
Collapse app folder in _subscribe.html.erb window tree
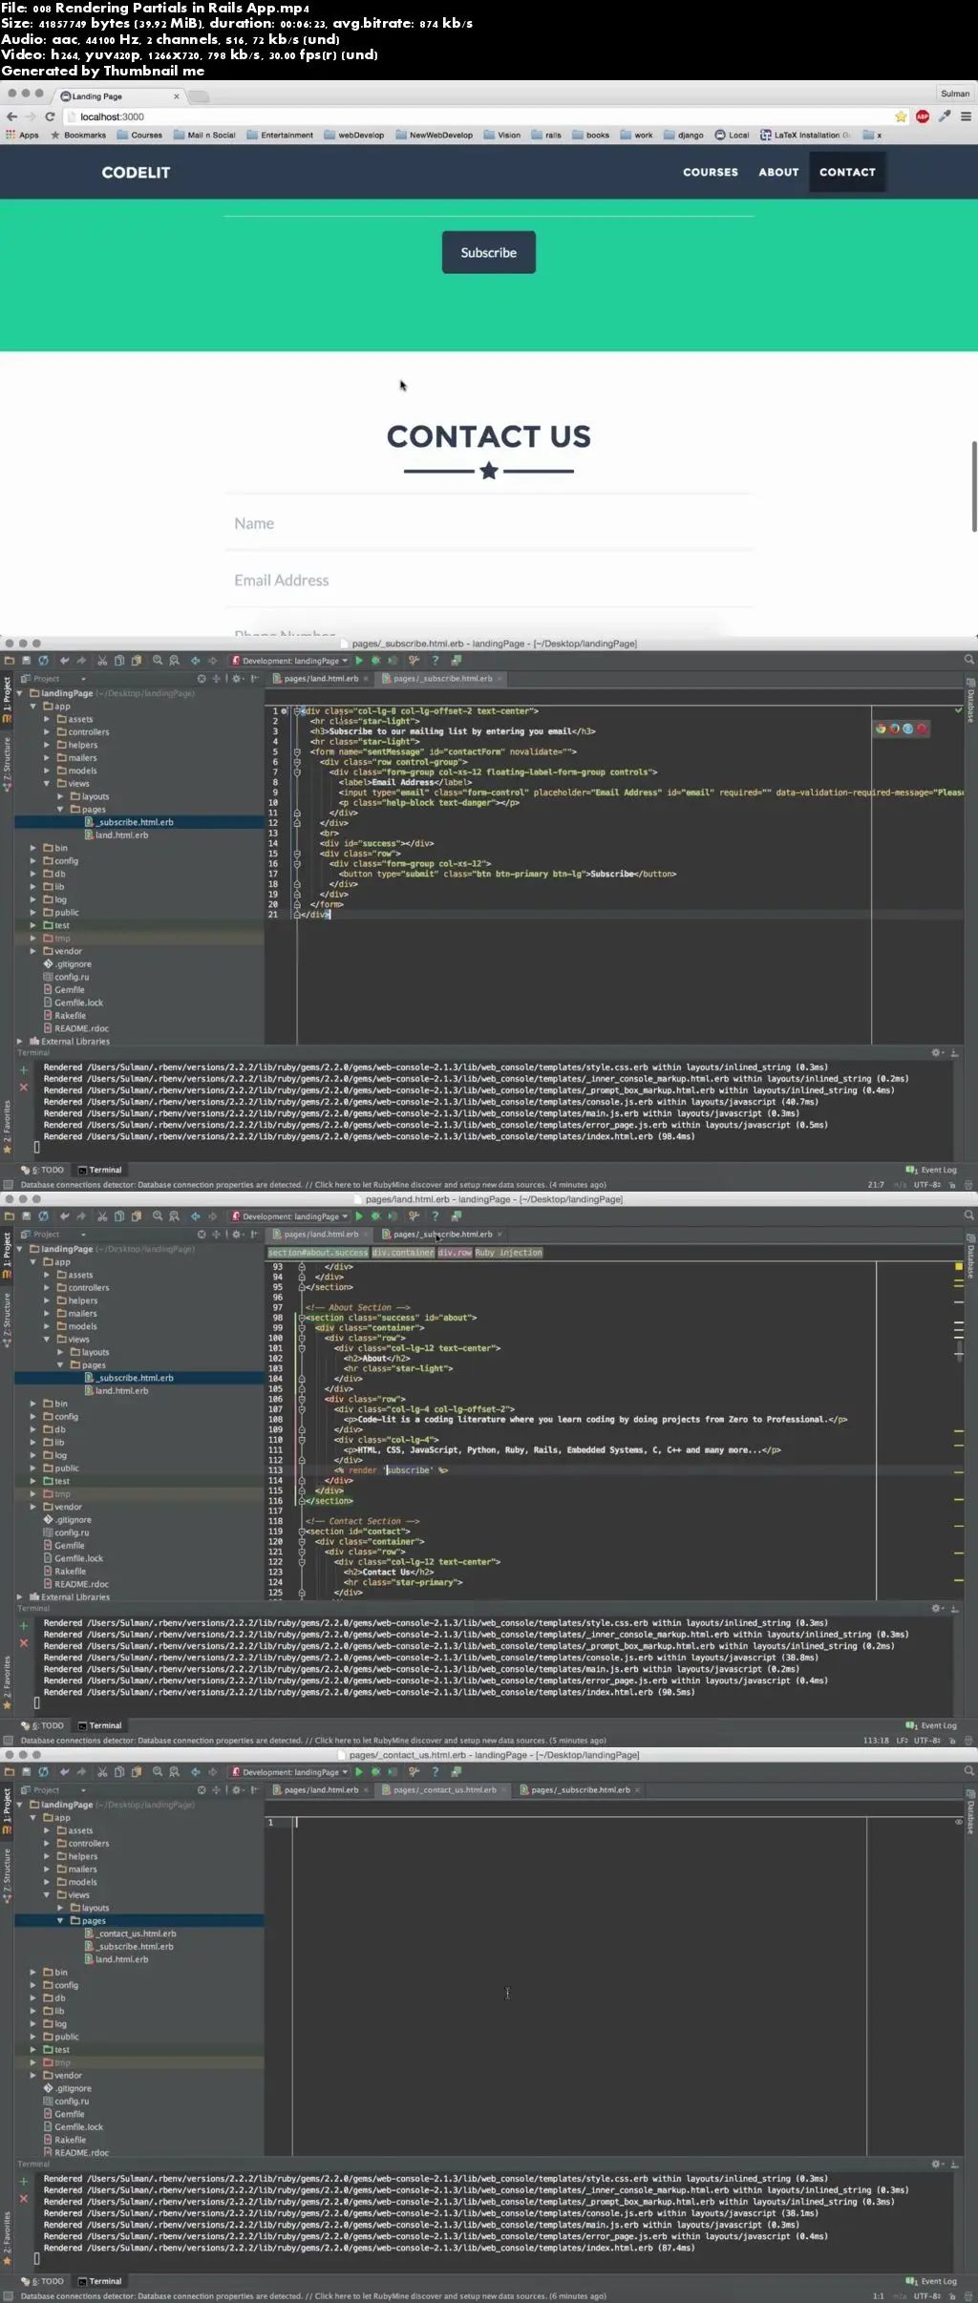tap(33, 707)
